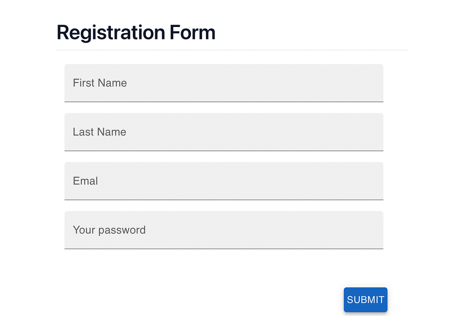The width and height of the screenshot is (451, 332).
Task: Activate the first name text box
Action: click(x=224, y=83)
